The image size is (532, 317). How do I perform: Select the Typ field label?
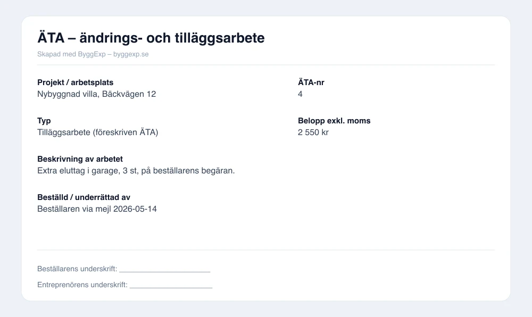click(44, 121)
